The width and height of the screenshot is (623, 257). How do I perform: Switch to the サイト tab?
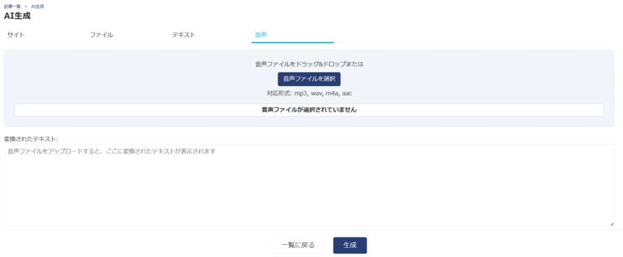pos(16,35)
